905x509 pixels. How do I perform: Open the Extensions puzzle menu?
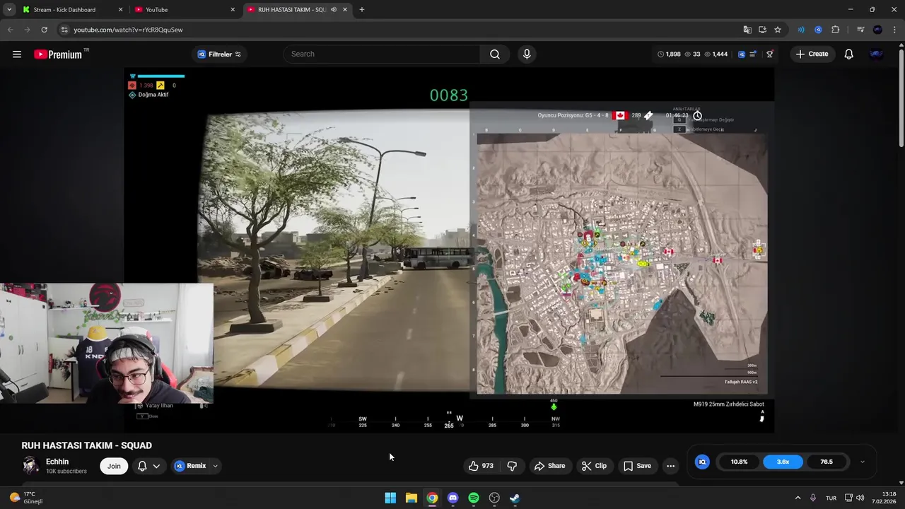pyautogui.click(x=835, y=30)
